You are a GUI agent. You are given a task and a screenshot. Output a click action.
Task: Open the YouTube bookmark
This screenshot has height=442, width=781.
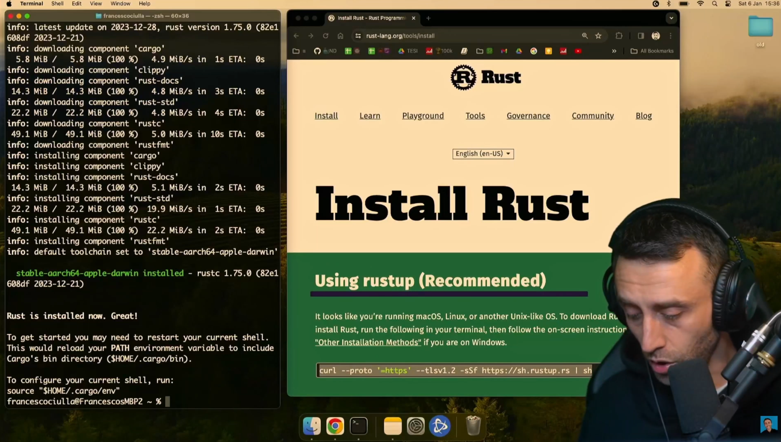[x=578, y=51]
